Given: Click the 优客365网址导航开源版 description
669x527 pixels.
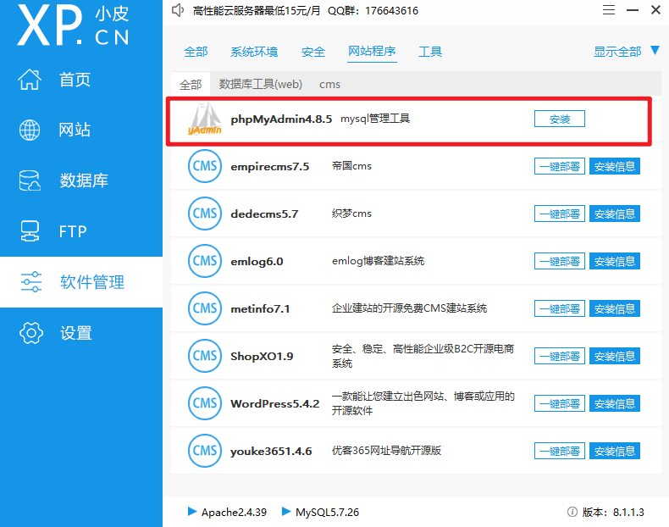Looking at the screenshot, I should [386, 451].
